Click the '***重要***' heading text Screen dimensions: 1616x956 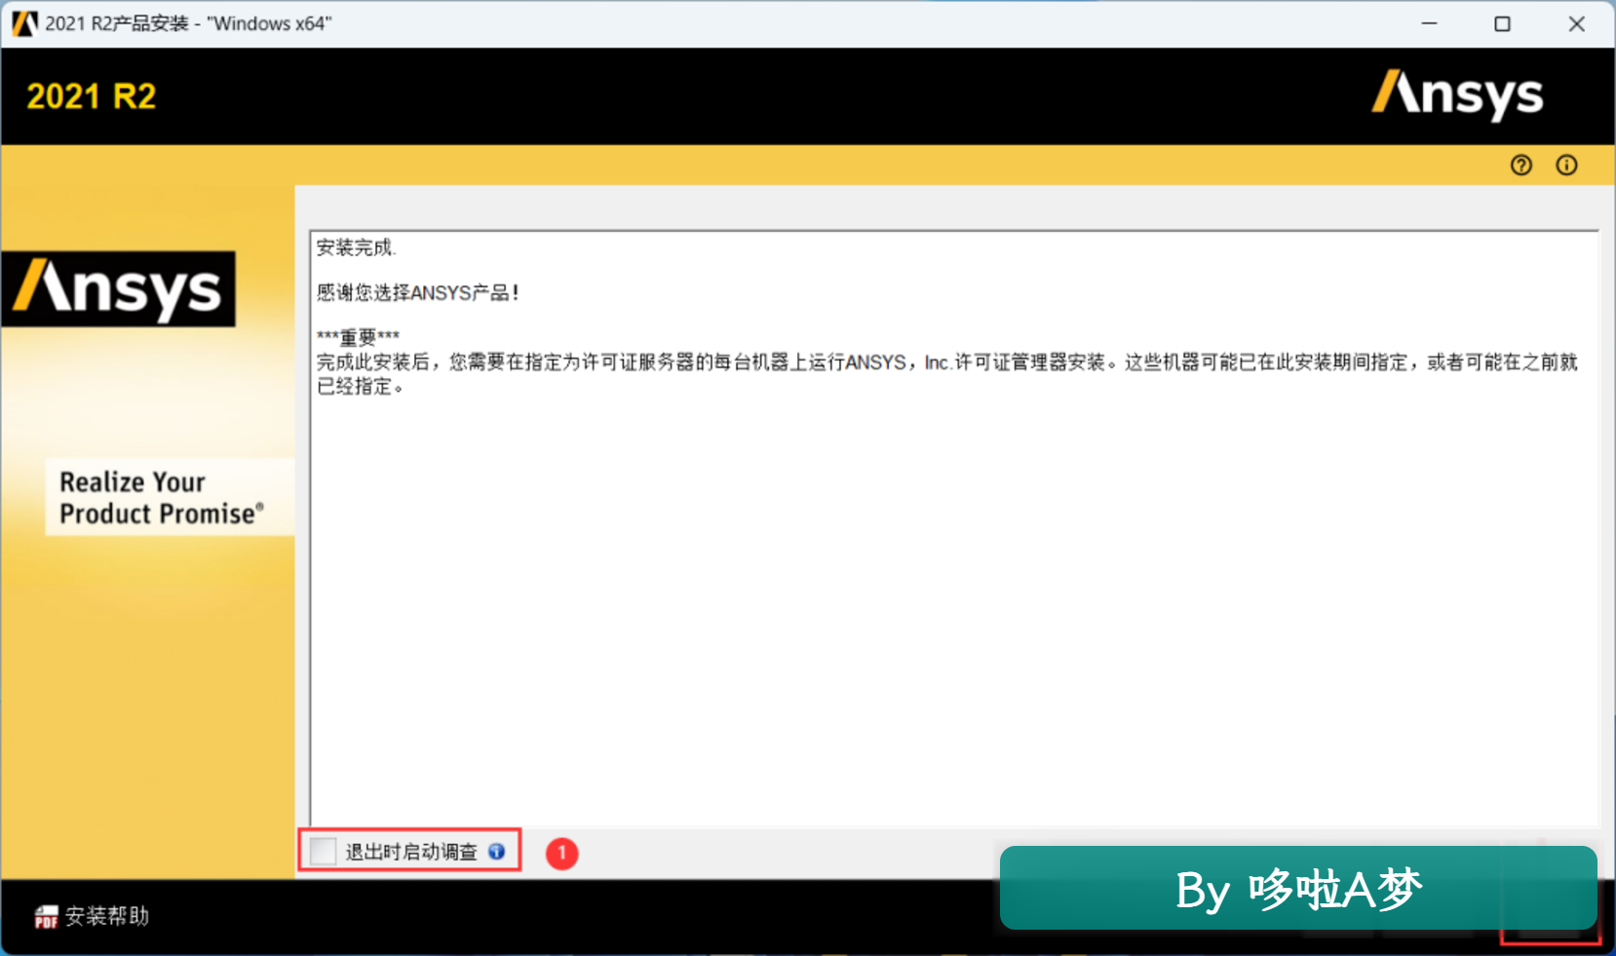point(358,337)
